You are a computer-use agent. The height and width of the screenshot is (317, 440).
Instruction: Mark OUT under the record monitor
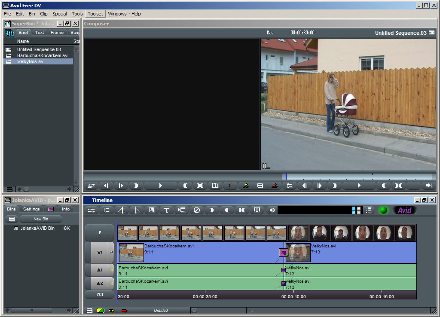384,186
